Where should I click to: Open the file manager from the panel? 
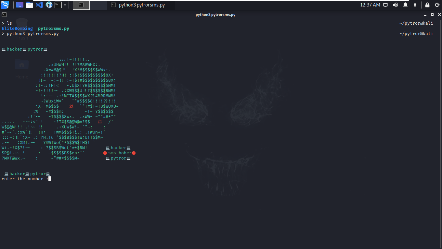[29, 5]
